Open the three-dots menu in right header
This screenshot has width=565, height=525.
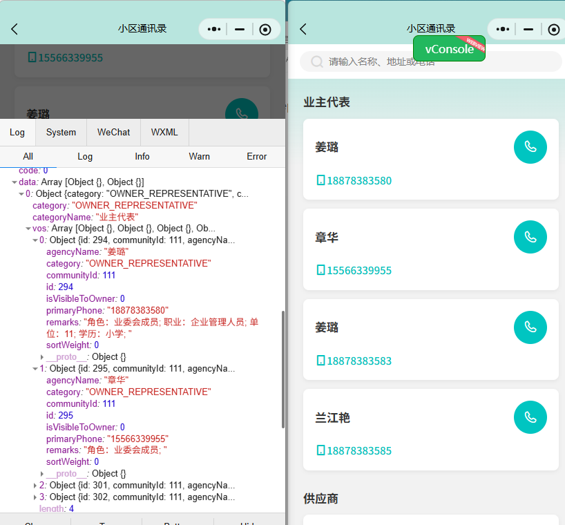(x=504, y=29)
